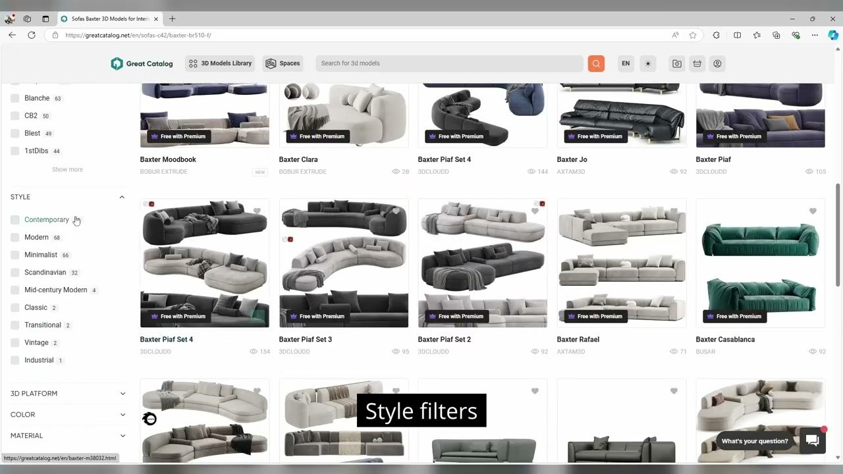Check the Contemporary style filter
The width and height of the screenshot is (843, 474).
15,220
